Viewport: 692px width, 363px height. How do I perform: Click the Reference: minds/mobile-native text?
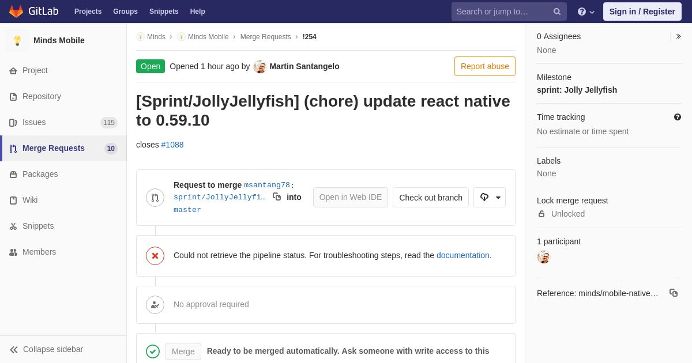[x=597, y=293]
